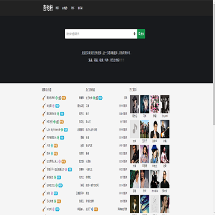Click the orange badge in the middle column's last visible row
This screenshot has width=215, height=215.
[x=96, y=209]
